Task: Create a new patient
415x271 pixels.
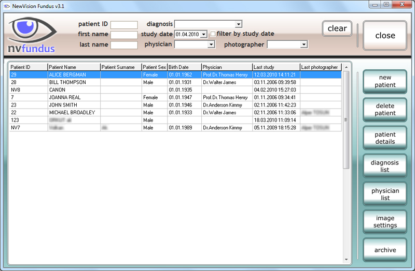Action: [385, 81]
